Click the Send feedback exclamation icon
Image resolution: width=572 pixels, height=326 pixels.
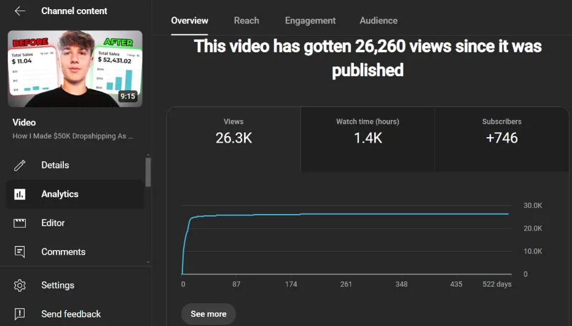(20, 314)
